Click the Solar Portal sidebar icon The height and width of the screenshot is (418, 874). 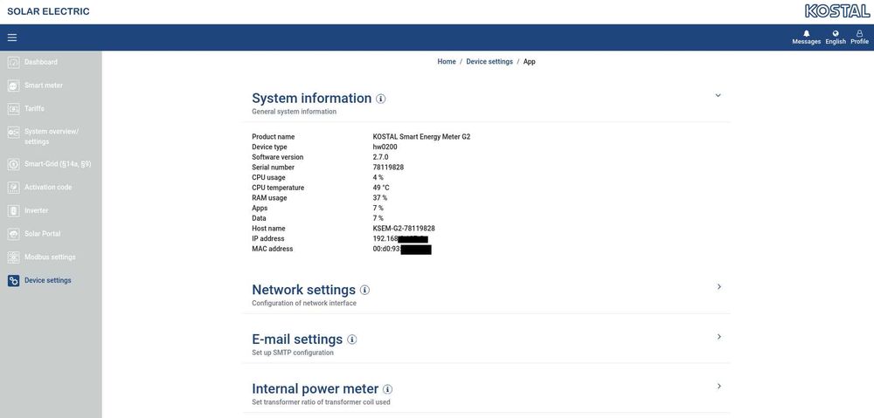tap(13, 235)
